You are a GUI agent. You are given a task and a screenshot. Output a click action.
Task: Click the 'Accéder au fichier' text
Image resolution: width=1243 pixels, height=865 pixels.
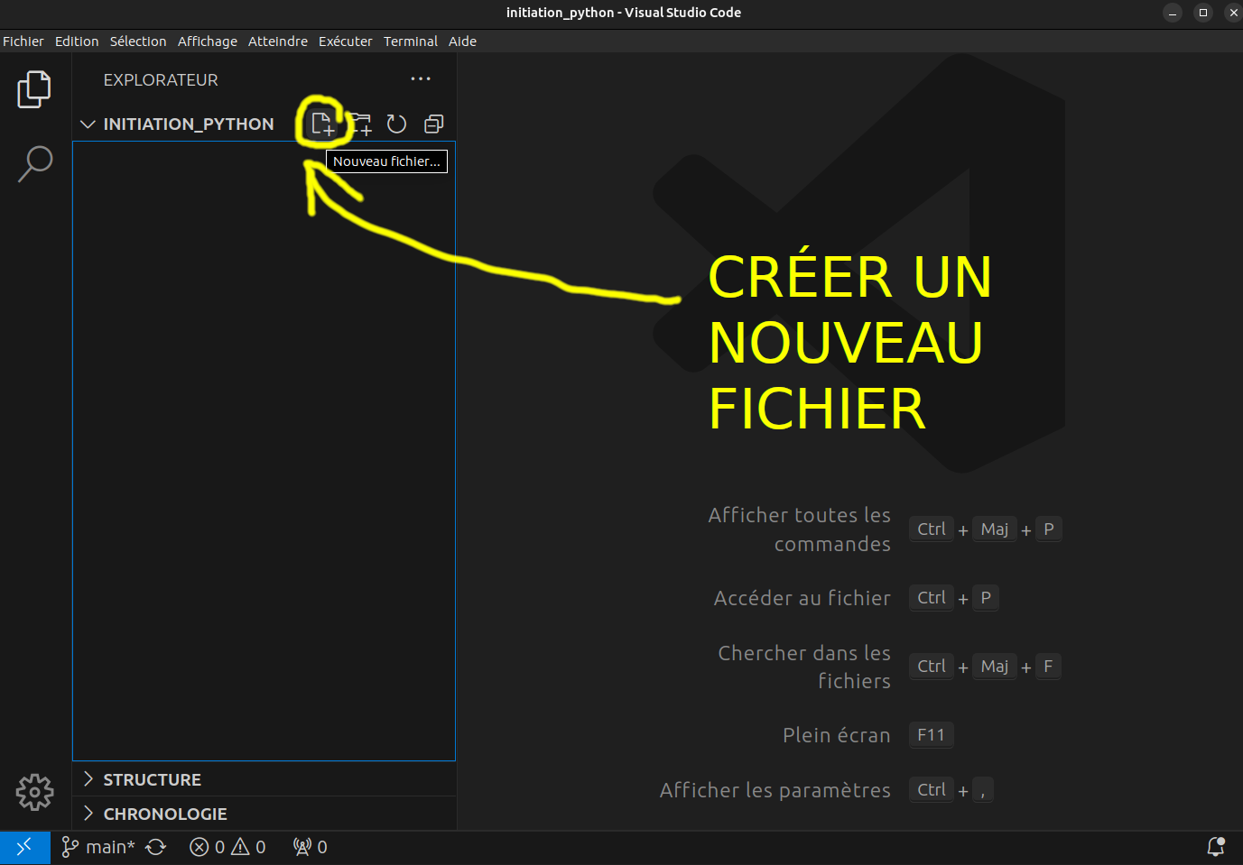click(x=802, y=598)
